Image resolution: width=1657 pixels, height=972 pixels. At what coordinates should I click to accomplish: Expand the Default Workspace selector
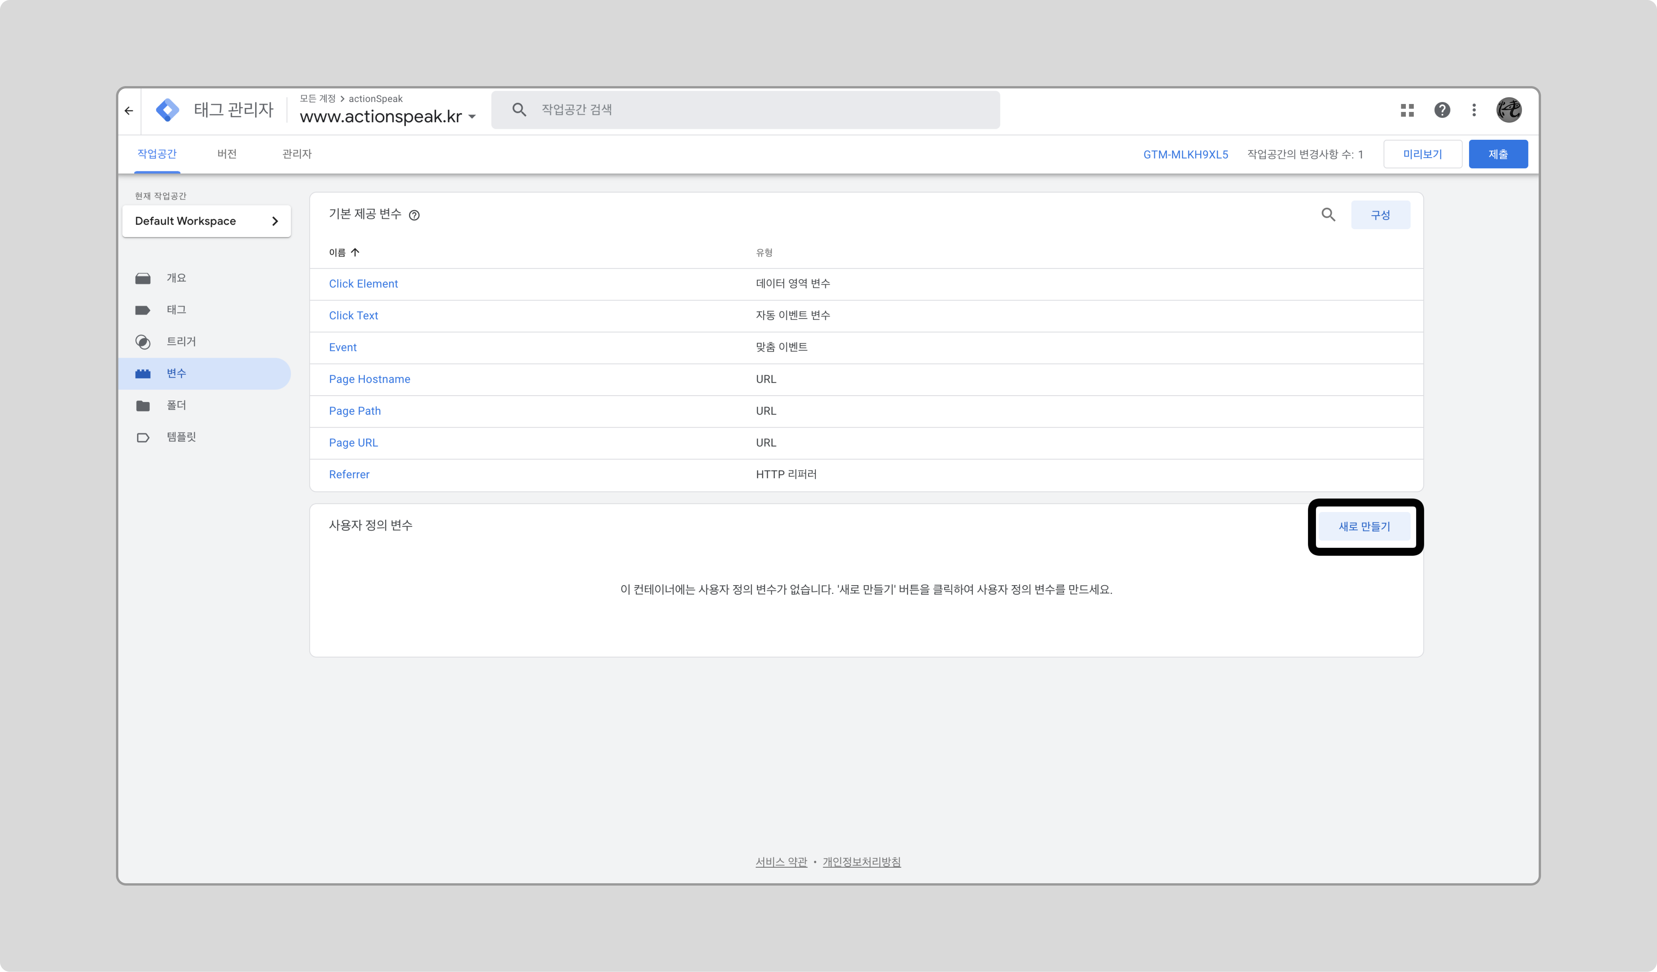(206, 222)
